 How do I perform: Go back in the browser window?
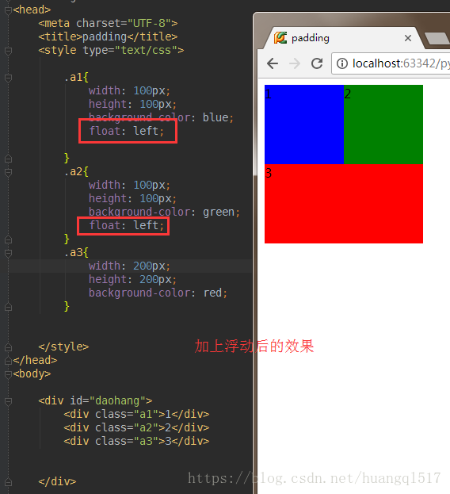point(273,63)
